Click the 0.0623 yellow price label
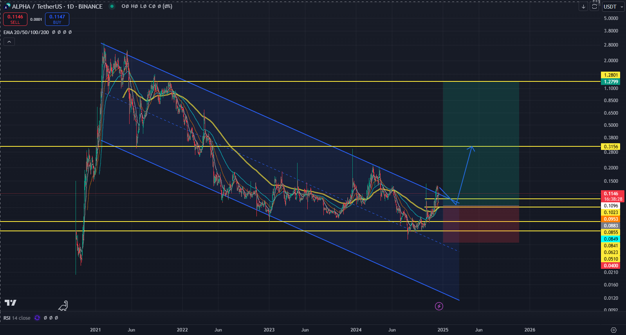The width and height of the screenshot is (626, 335). [611, 252]
